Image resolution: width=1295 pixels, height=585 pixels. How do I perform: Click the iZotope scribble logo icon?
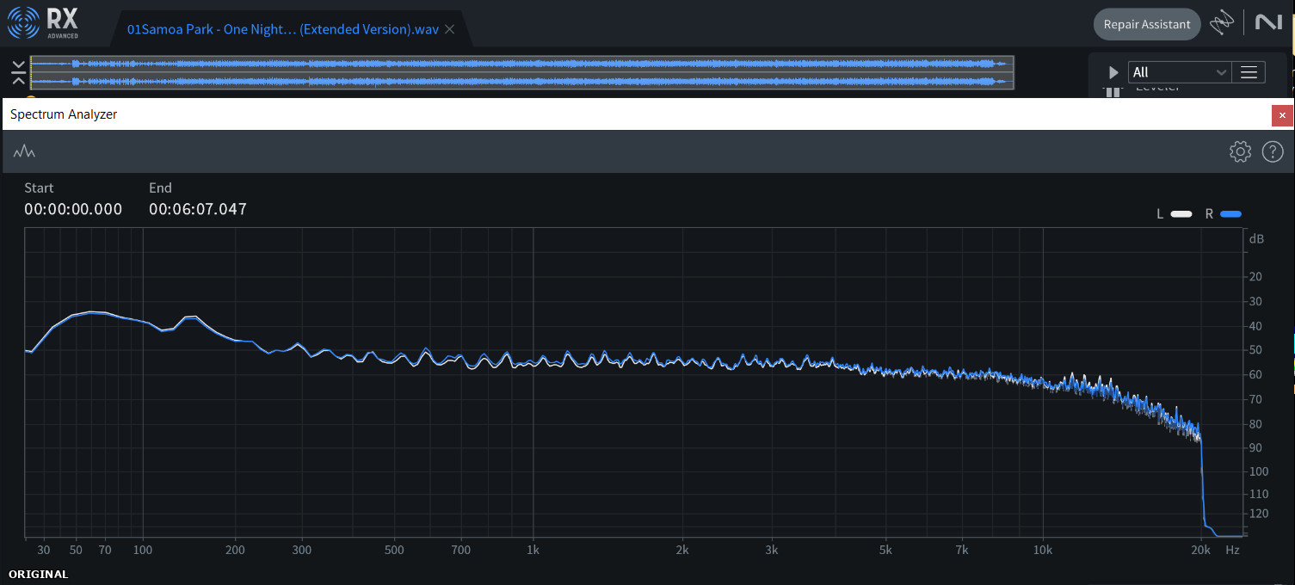[1222, 23]
